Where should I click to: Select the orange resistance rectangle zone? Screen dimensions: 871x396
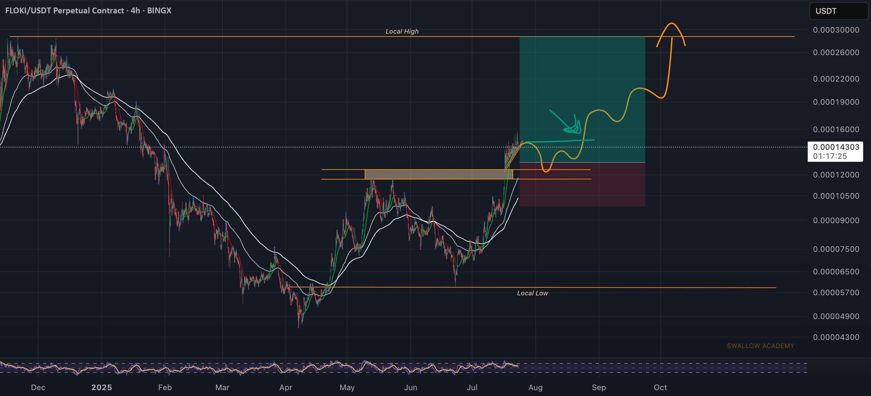[438, 174]
